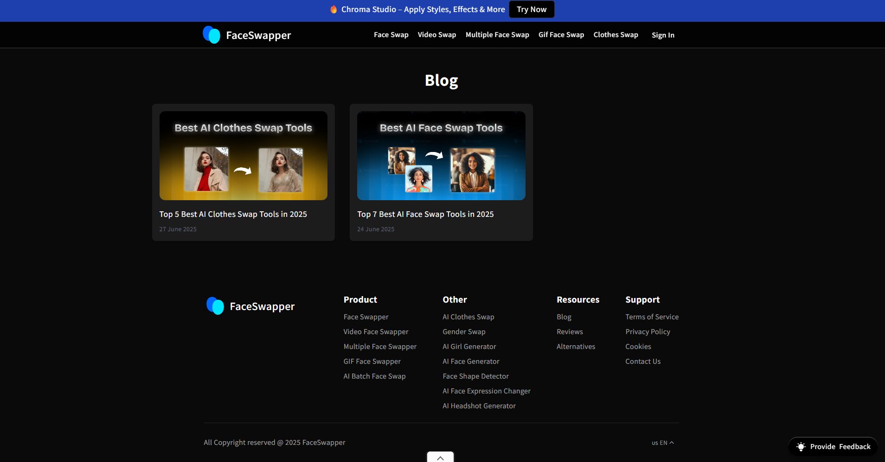Viewport: 885px width, 462px height.
Task: Go to Video Swap in the top menu
Action: pos(436,35)
